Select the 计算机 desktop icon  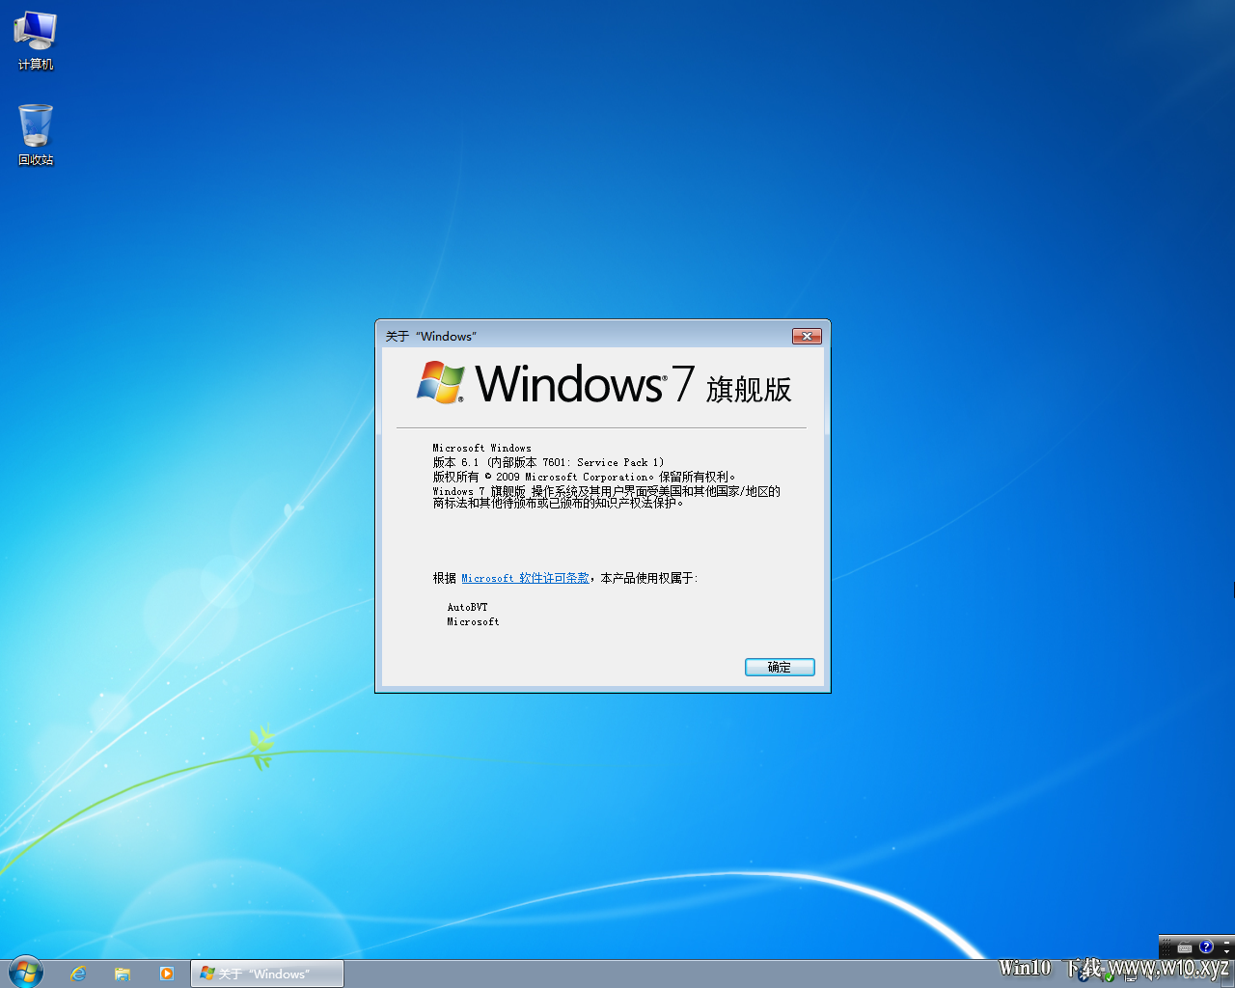point(36,41)
